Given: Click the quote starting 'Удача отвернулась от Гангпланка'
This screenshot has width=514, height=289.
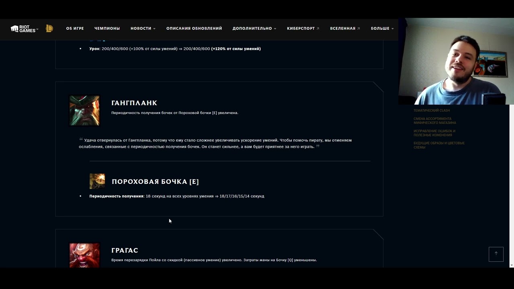Looking at the screenshot, I should [x=215, y=143].
